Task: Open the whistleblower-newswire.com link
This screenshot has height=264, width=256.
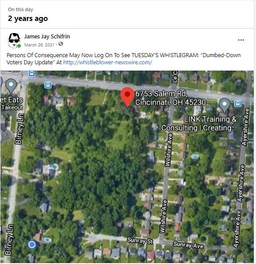Action: [x=108, y=63]
